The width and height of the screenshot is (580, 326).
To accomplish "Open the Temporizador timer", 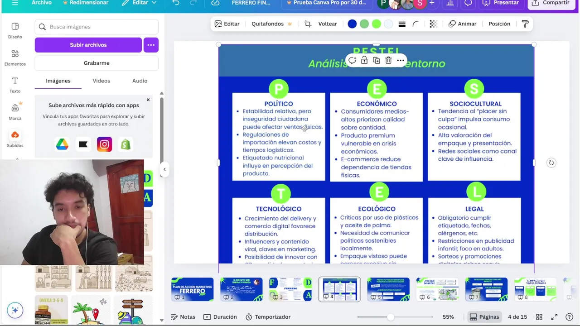I will coord(268,317).
